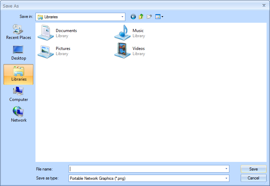
Task: Select the Pictures library
Action: pyautogui.click(x=55, y=51)
